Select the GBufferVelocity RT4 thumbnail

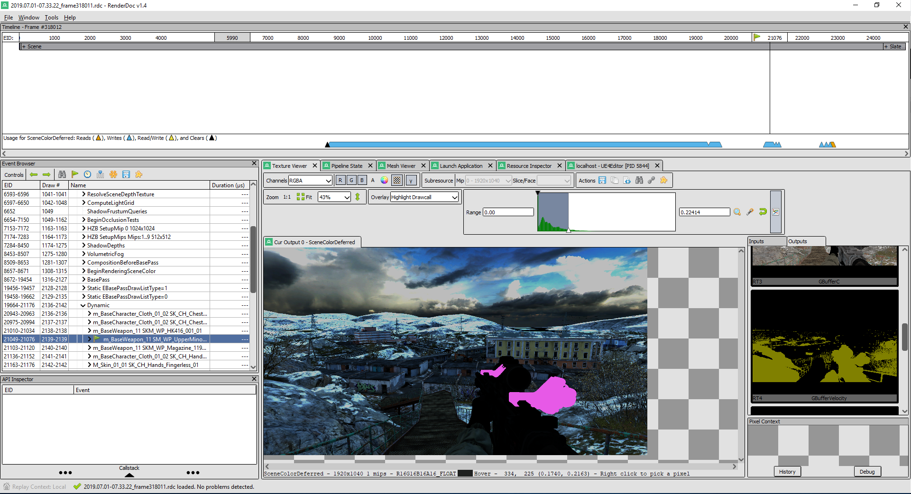[x=824, y=345]
